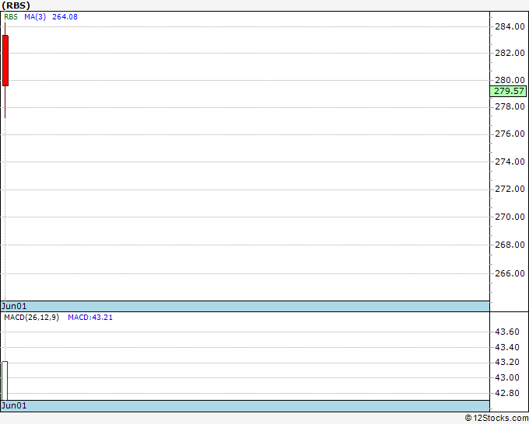Click the 43.20 MACD axis label

point(507,363)
